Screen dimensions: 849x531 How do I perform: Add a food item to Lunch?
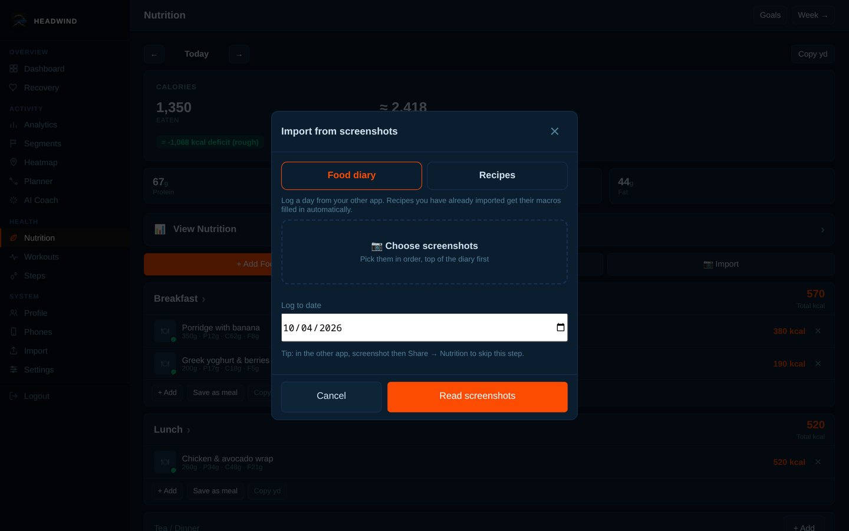(x=167, y=491)
